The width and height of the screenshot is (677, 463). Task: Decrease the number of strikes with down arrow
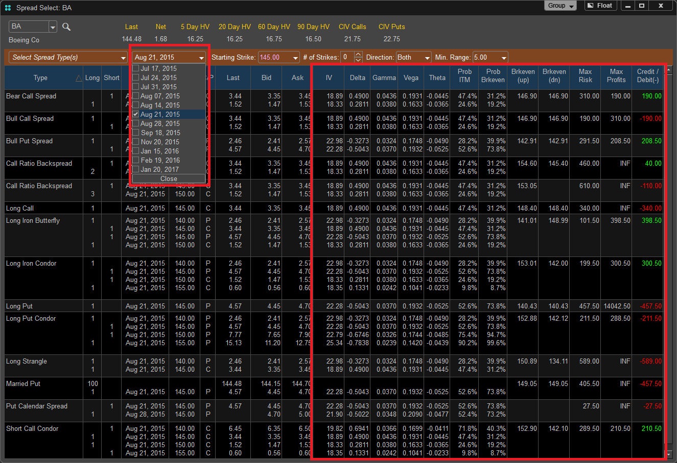click(358, 60)
